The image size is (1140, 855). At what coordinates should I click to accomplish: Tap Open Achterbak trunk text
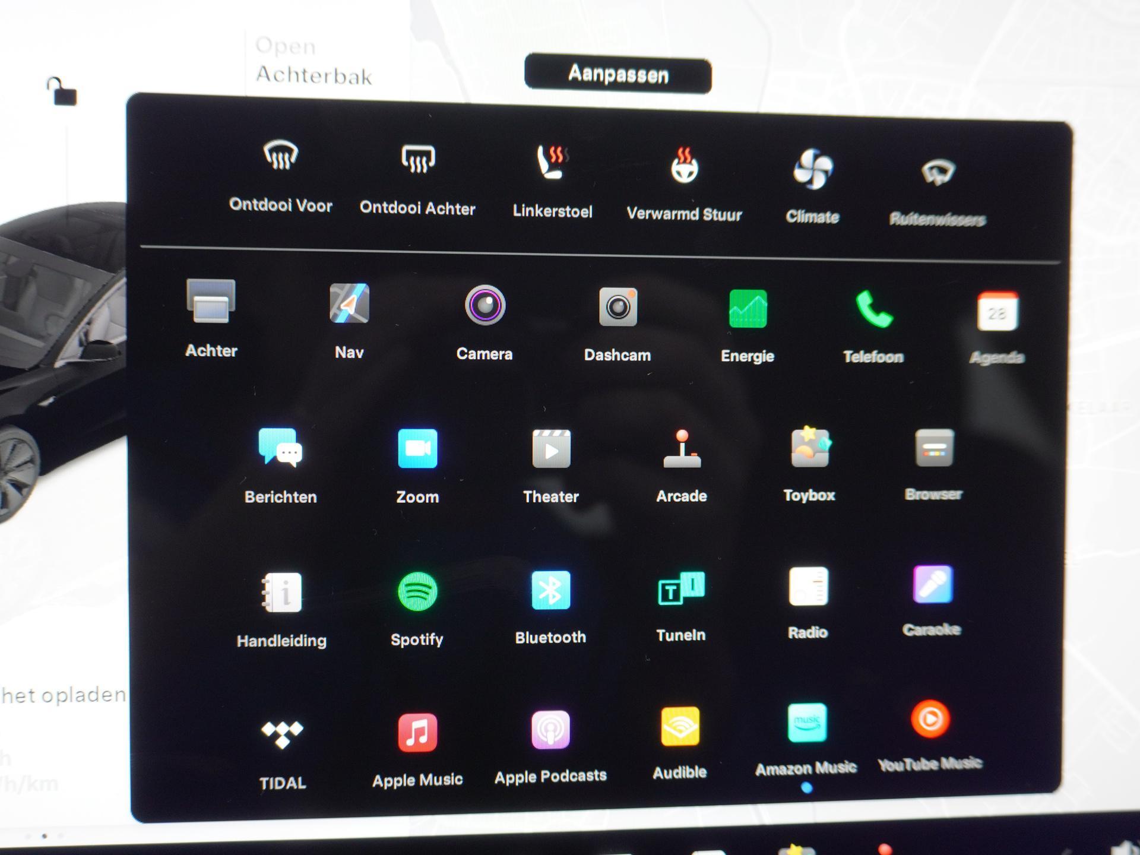[x=313, y=61]
